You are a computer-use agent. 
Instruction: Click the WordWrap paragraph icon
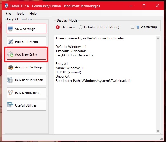click(x=137, y=27)
